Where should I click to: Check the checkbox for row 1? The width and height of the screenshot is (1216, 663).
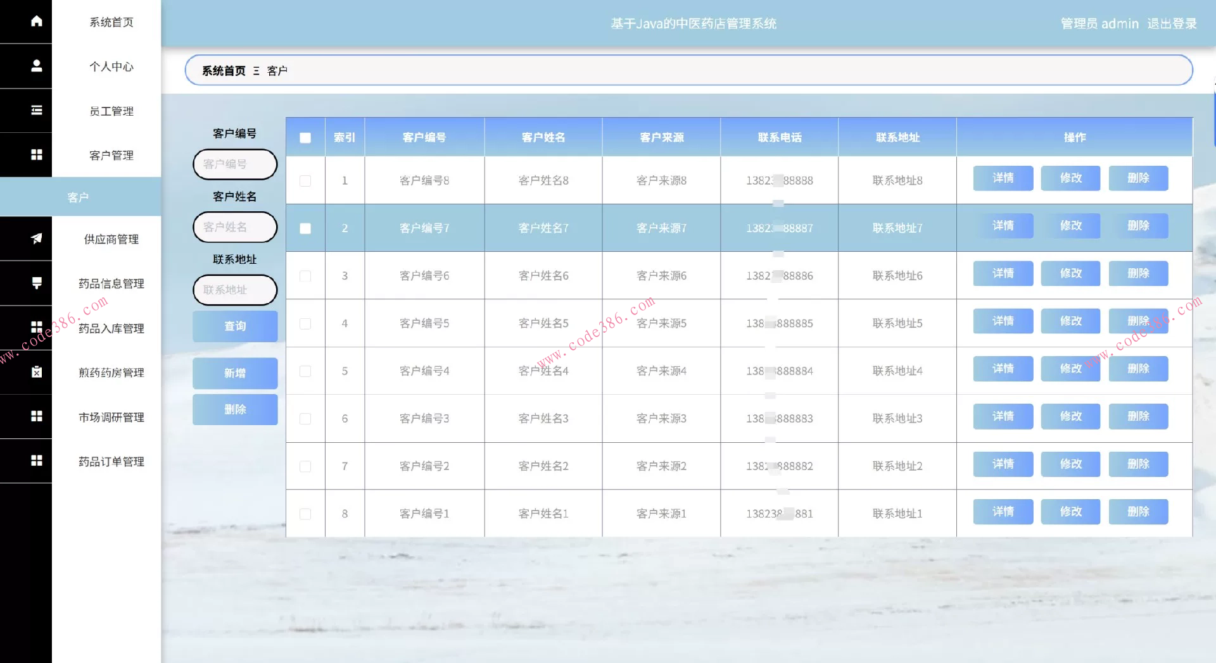pos(305,181)
